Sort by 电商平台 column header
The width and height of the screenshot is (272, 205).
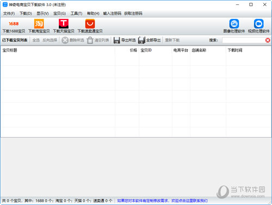coord(181,50)
